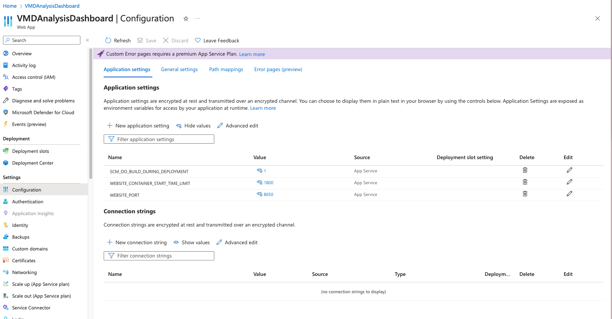The width and height of the screenshot is (612, 319).
Task: Discard the configuration changes
Action: 176,41
